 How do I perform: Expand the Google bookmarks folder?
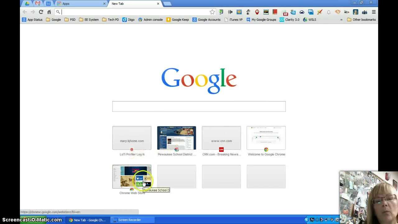pyautogui.click(x=53, y=20)
